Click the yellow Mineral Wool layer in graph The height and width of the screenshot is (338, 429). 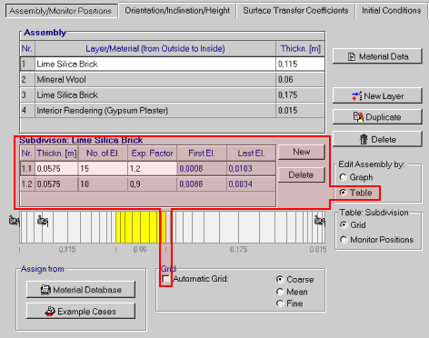point(141,227)
